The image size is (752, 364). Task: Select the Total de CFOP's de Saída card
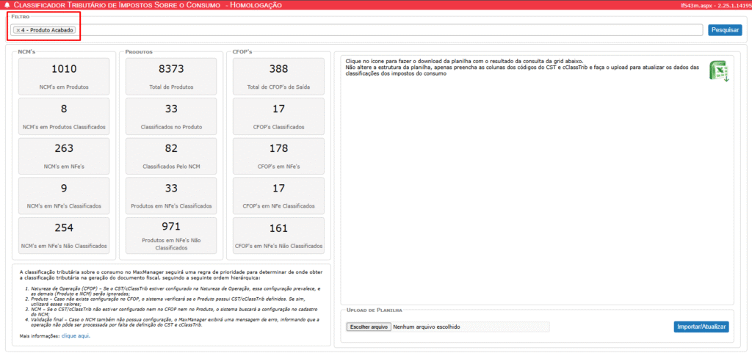[x=278, y=76]
